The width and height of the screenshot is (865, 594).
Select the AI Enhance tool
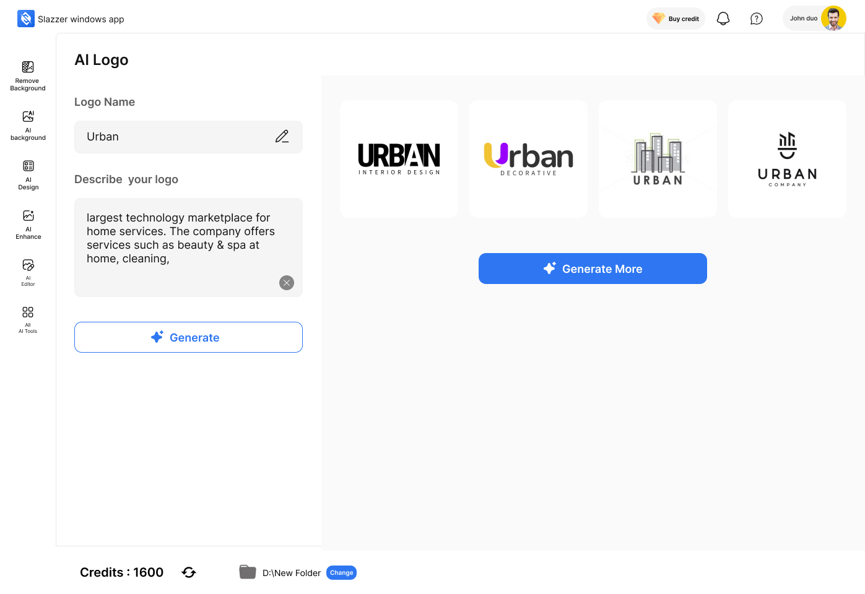tap(28, 224)
